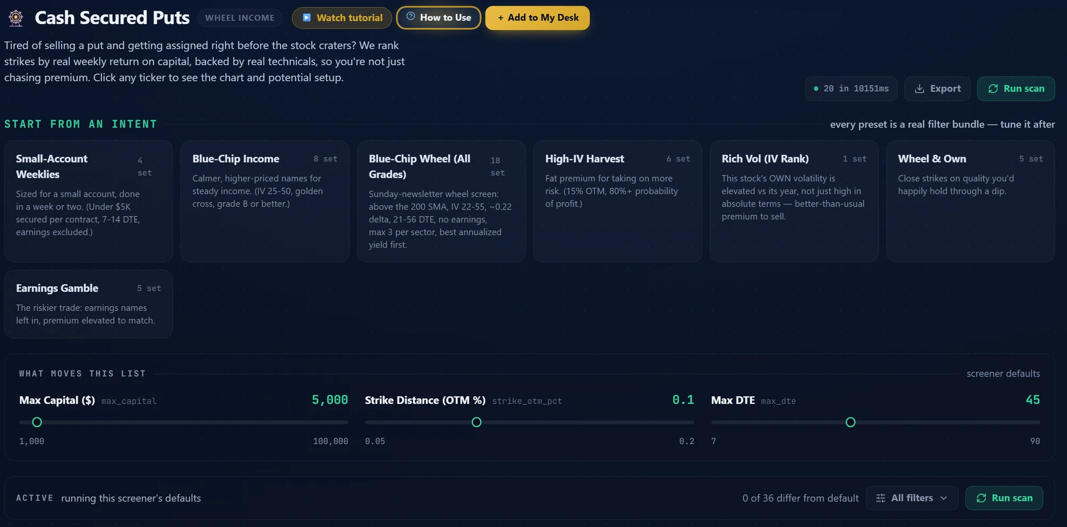Click the 100,000 max capital label
The width and height of the screenshot is (1067, 527).
click(x=331, y=441)
